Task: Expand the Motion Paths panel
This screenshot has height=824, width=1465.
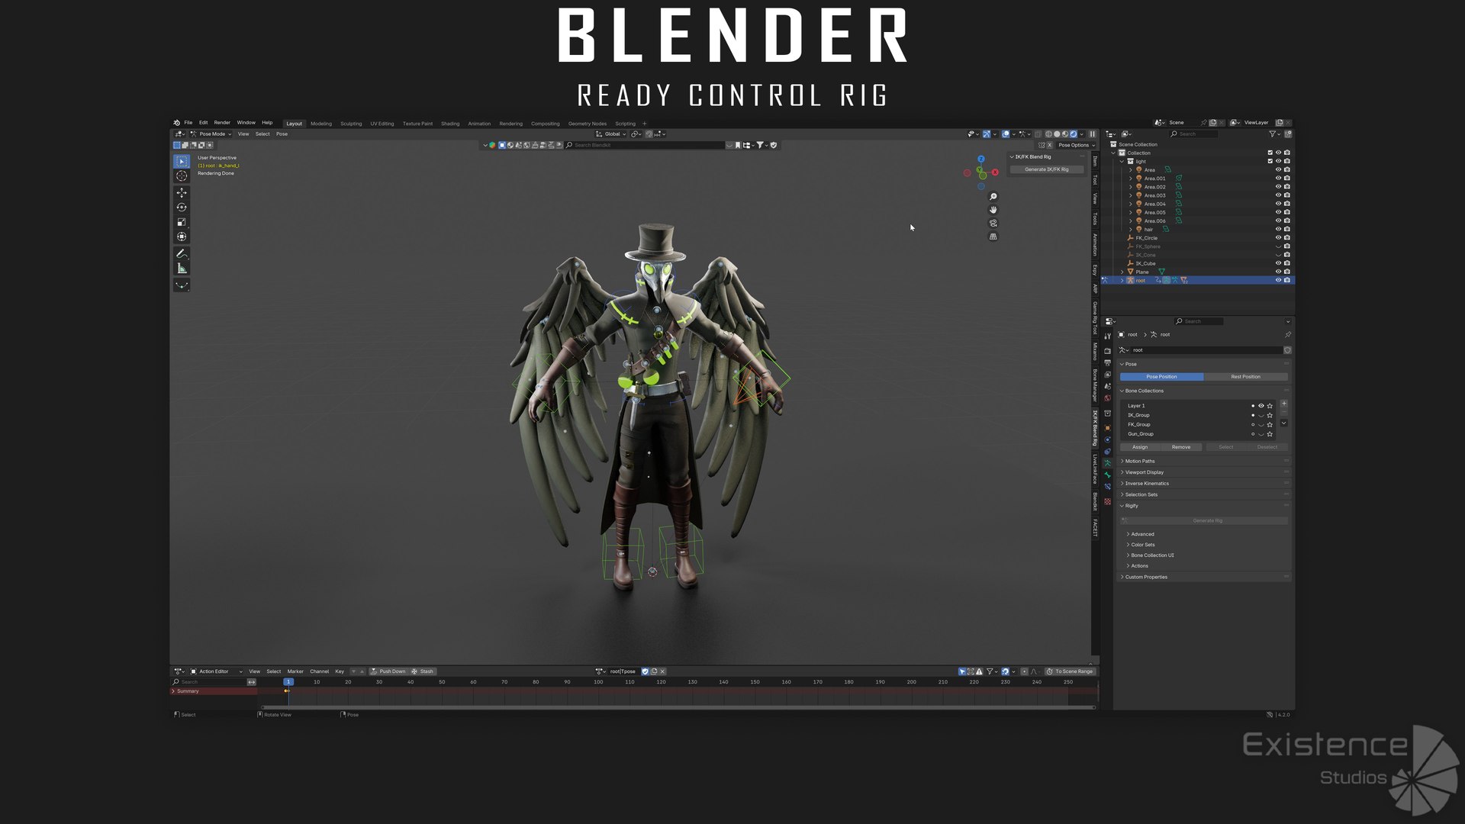Action: tap(1139, 461)
